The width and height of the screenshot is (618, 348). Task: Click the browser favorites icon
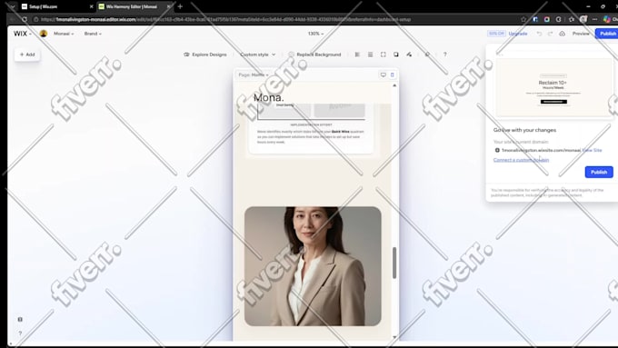(x=572, y=19)
